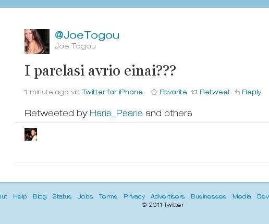This screenshot has width=269, height=224.
Task: Open the Status footer link
Action: 62,196
